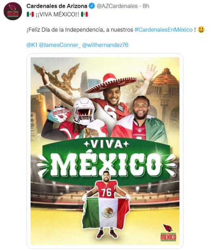Open the @AZCardenales handle link
Viewport: 212px width, 251px height.
point(117,6)
